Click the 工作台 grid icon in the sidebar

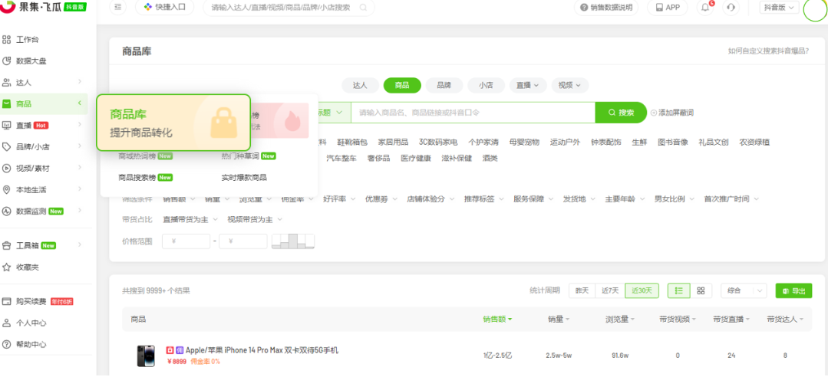click(x=6, y=40)
